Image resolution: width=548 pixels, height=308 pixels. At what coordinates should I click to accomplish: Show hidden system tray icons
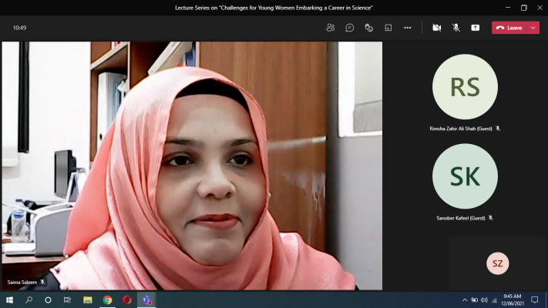(x=465, y=300)
